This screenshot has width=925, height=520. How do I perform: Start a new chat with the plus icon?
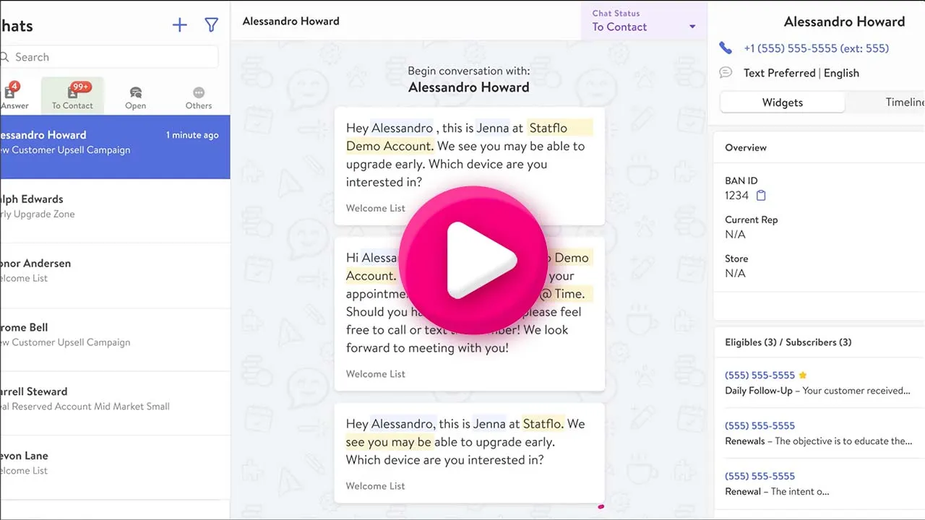coord(179,25)
